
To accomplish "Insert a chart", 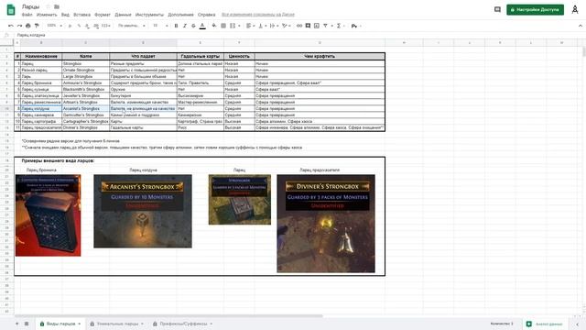I will [317, 26].
